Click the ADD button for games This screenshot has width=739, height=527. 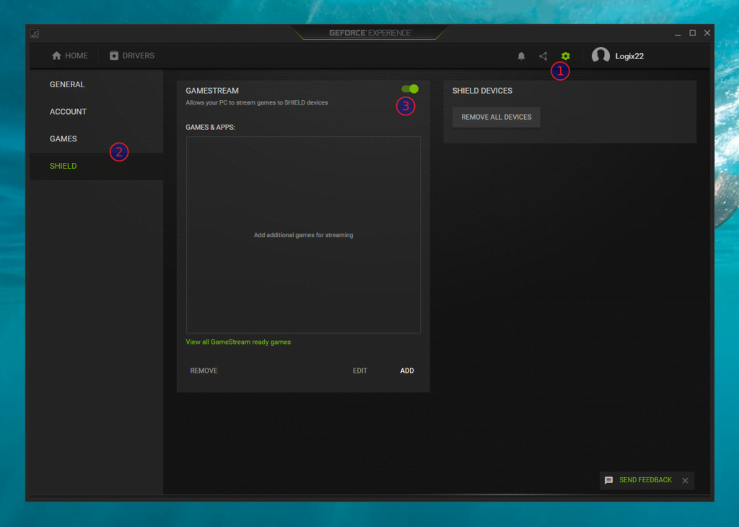(407, 371)
